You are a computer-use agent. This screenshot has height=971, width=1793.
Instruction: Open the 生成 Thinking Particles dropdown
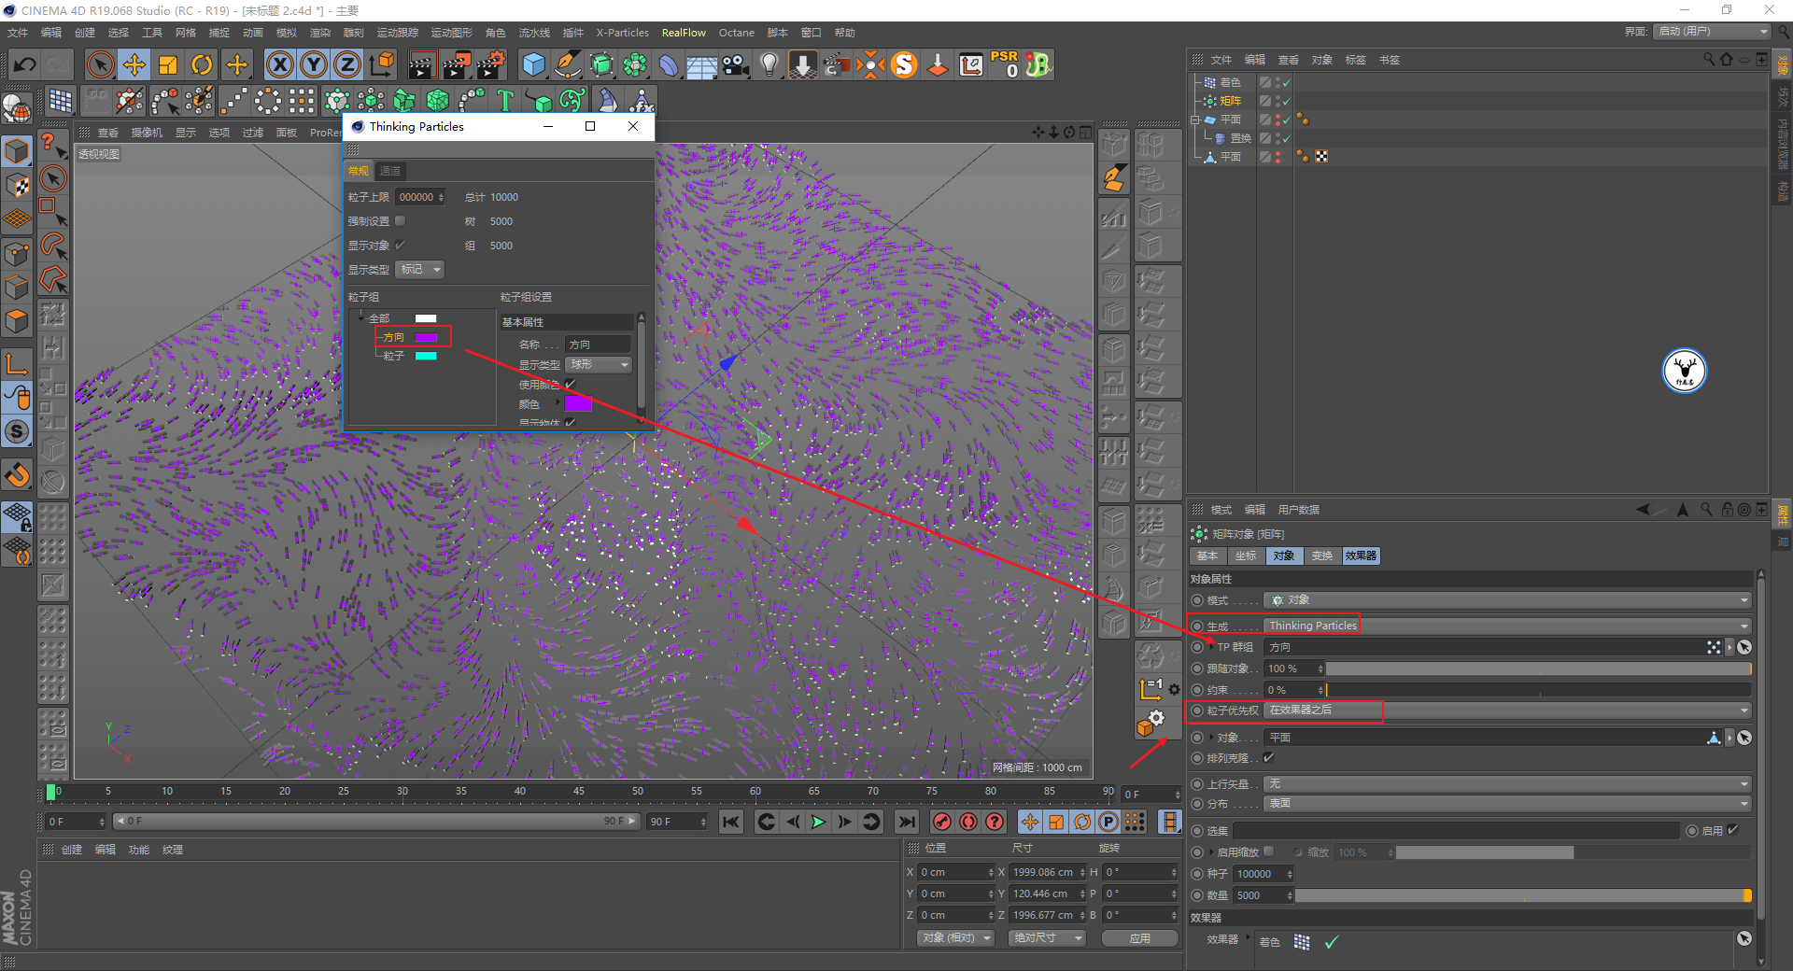click(x=1507, y=626)
